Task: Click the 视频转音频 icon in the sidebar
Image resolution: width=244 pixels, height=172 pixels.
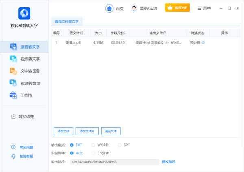Action: coord(13,83)
